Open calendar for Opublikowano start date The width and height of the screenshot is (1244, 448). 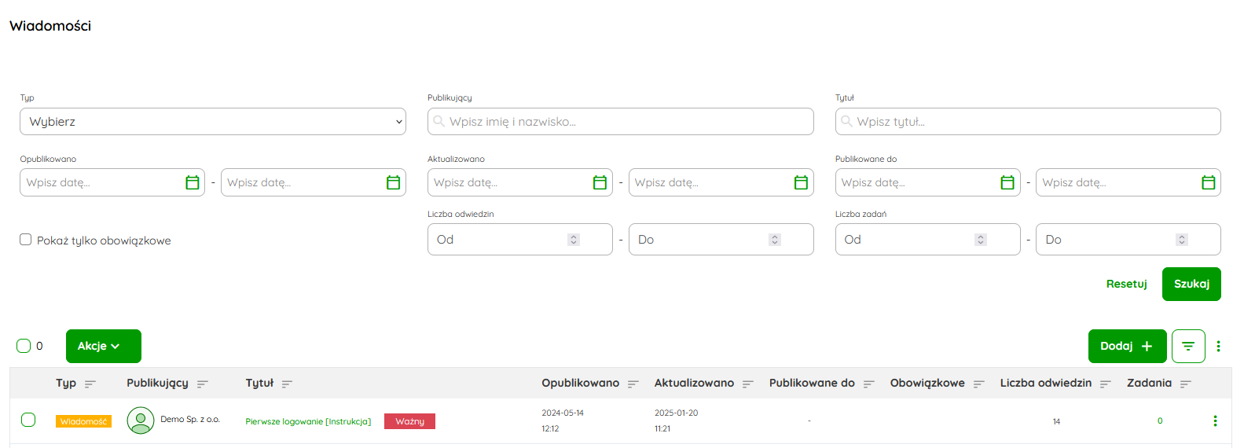(192, 182)
